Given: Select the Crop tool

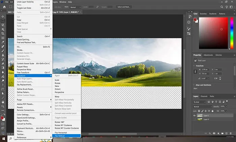Looking at the screenshot, I should [x=3, y=34].
